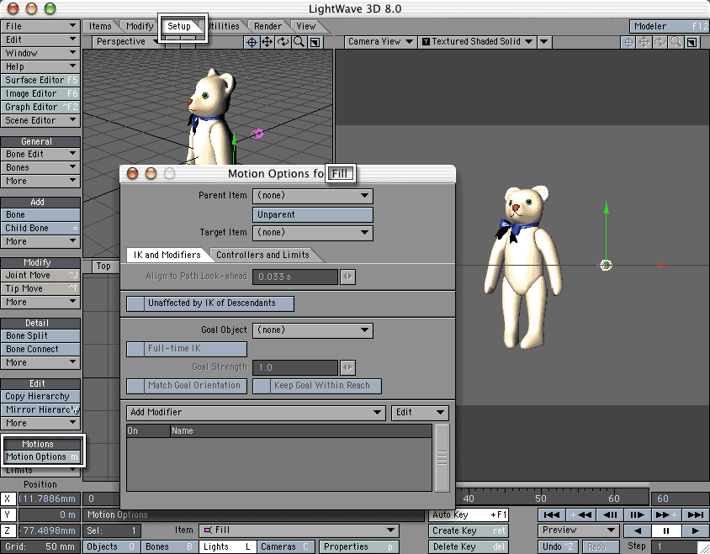Step forward one frame

coord(638,514)
